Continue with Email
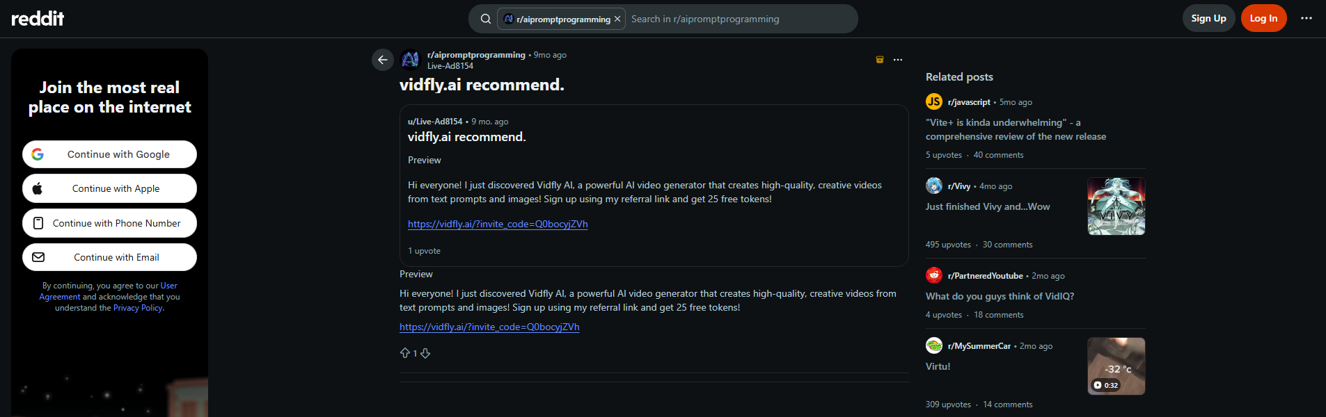This screenshot has height=417, width=1326. point(109,257)
